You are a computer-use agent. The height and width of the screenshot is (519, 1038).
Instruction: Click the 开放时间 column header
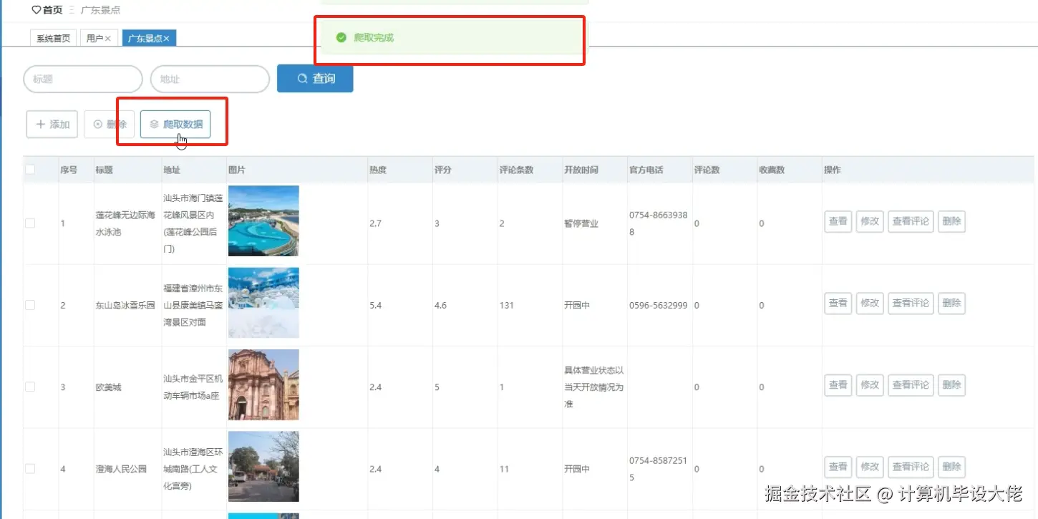[581, 170]
